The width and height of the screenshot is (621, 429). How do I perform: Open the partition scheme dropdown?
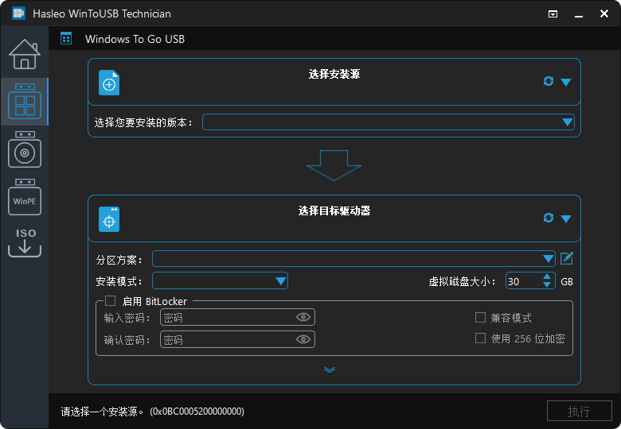(353, 259)
